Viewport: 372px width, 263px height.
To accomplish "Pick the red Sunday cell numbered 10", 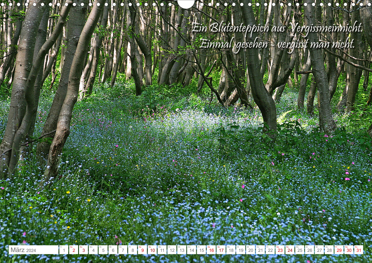I will 152,250.
